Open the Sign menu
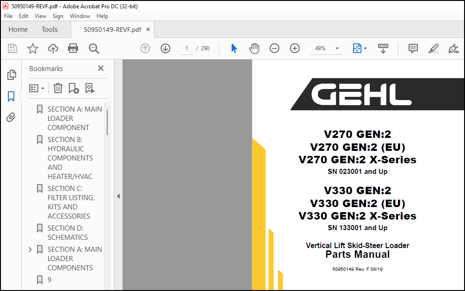465x291 pixels. [x=58, y=16]
